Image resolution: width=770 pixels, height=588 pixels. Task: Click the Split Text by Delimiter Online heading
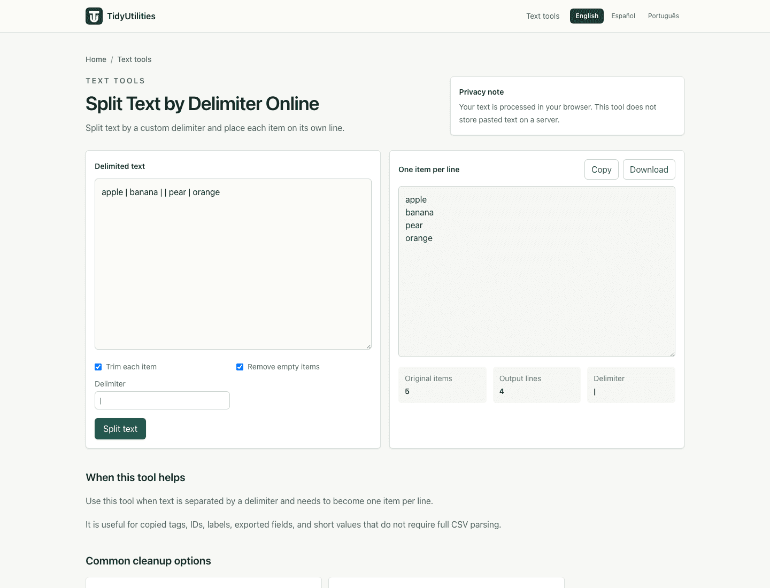[202, 104]
